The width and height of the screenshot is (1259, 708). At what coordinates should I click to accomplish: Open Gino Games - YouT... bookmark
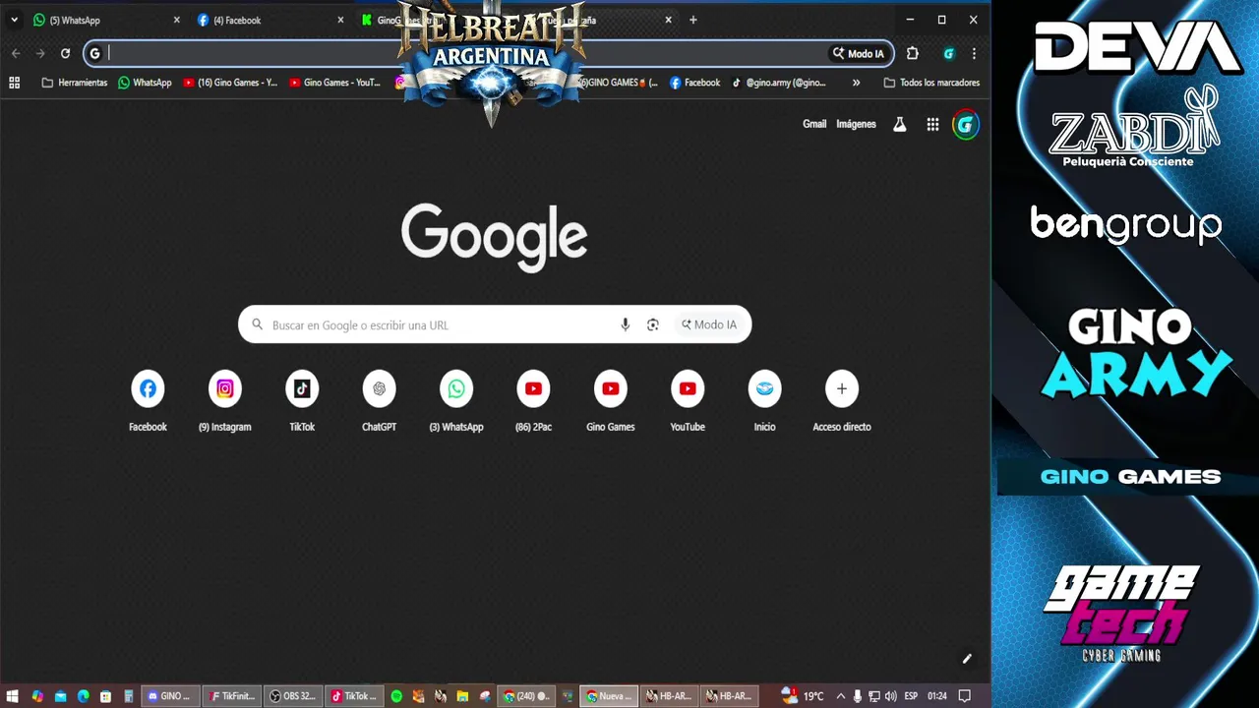pyautogui.click(x=334, y=83)
